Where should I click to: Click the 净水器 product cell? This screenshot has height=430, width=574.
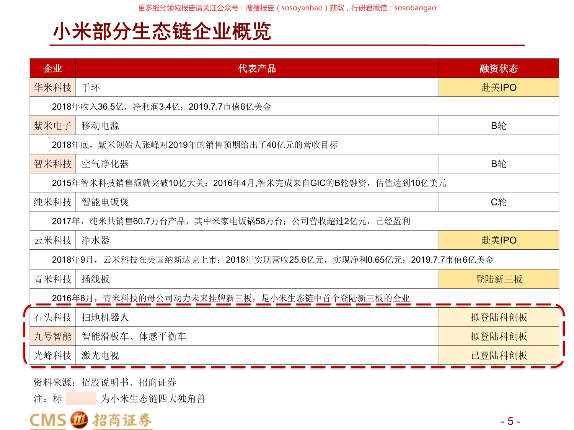pyautogui.click(x=257, y=240)
